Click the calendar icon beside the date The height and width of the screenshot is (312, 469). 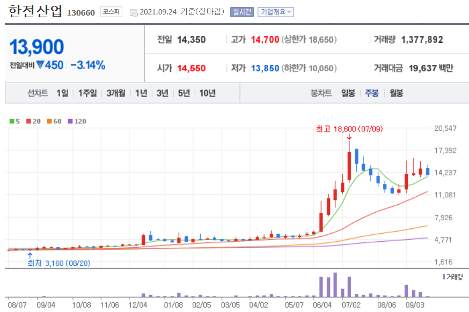(134, 12)
